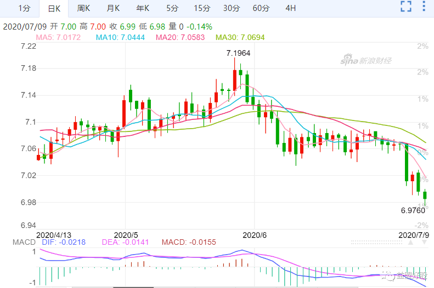Screen dimensions: 434x288
Task: Open the 60分 interval chart
Action: pyautogui.click(x=261, y=8)
